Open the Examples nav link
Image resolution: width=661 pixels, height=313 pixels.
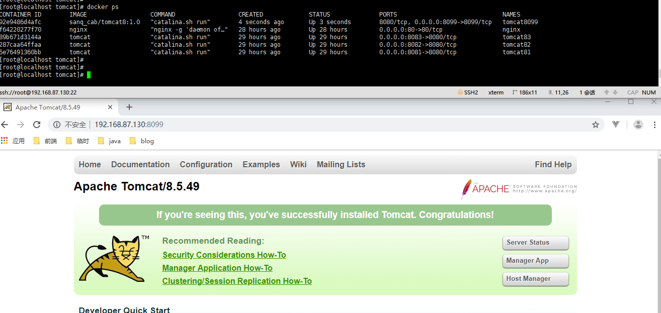pyautogui.click(x=261, y=164)
